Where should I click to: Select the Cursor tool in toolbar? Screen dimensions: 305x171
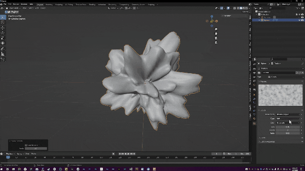click(3, 22)
